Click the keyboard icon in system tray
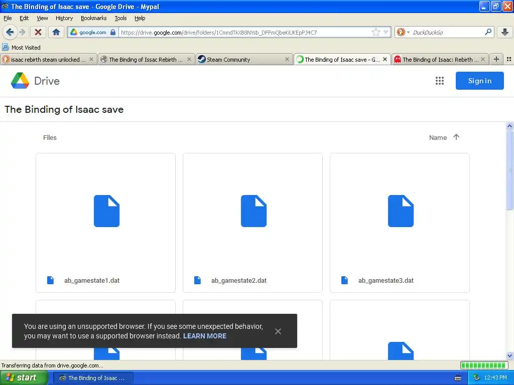The height and width of the screenshot is (385, 514). point(458,378)
